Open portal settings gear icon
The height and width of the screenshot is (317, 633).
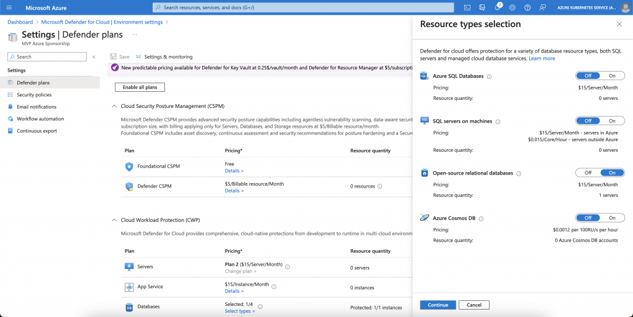click(x=512, y=7)
